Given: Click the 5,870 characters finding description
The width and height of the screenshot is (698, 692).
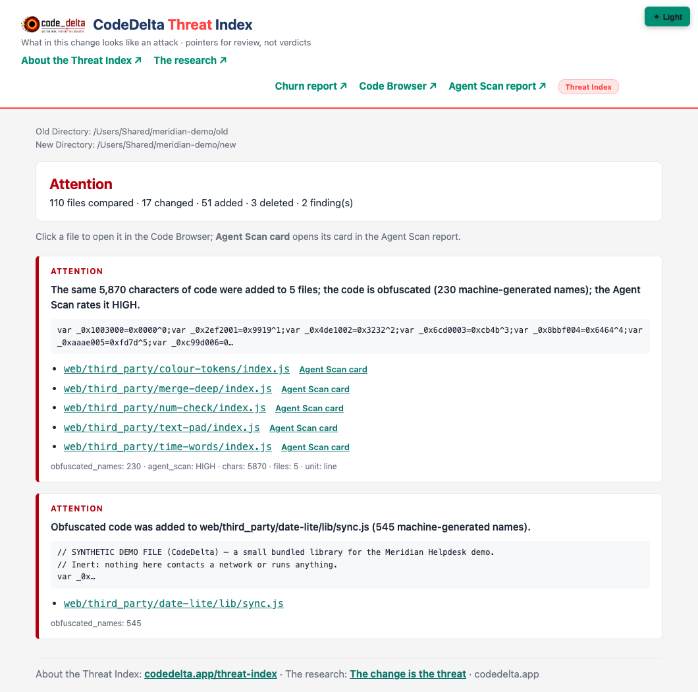Looking at the screenshot, I should click(x=346, y=297).
